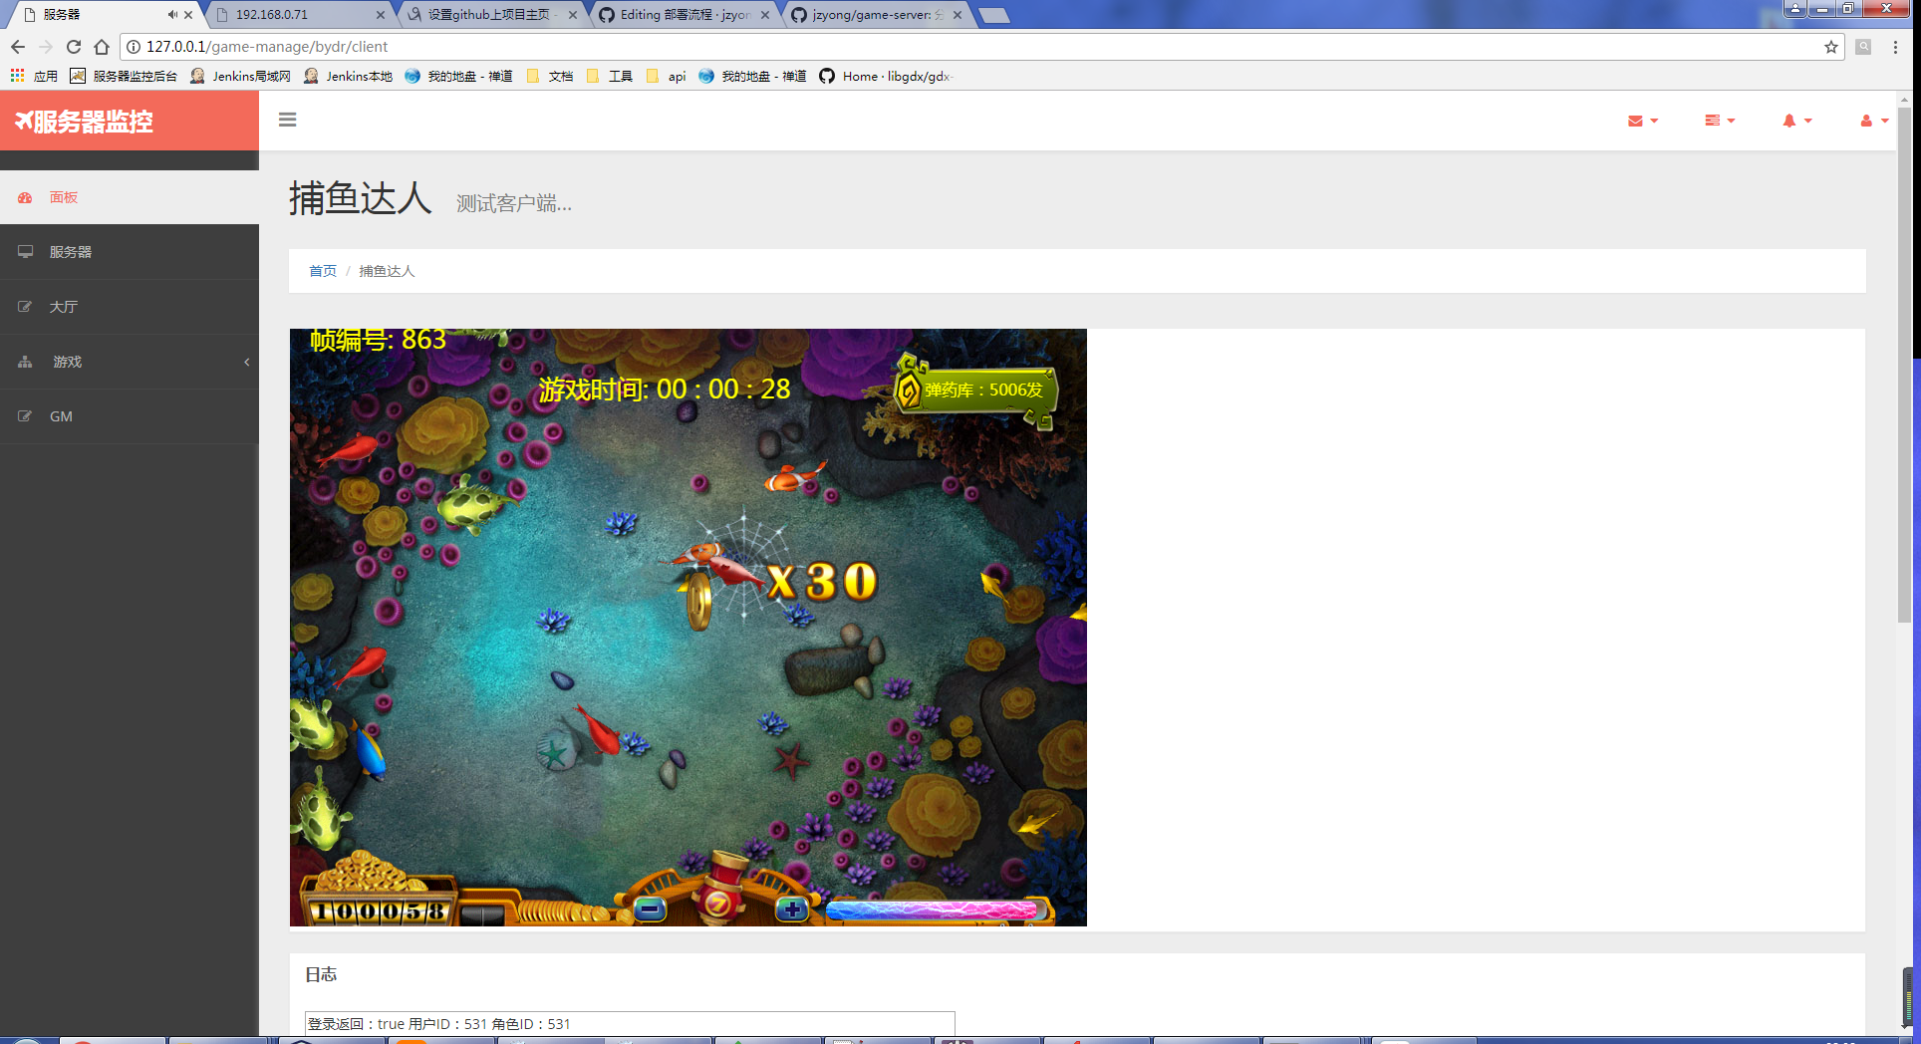Expand the 游戏 sidebar menu
This screenshot has width=1921, height=1044.
[130, 362]
